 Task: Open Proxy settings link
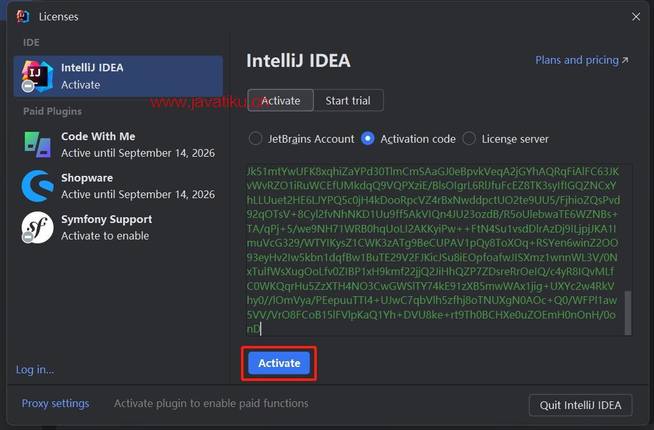[x=55, y=403]
